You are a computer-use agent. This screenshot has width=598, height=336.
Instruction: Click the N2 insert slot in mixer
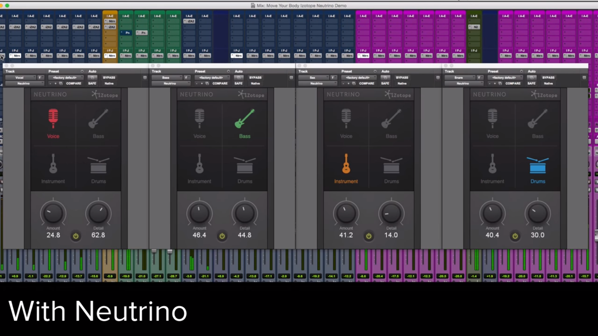pyautogui.click(x=474, y=27)
